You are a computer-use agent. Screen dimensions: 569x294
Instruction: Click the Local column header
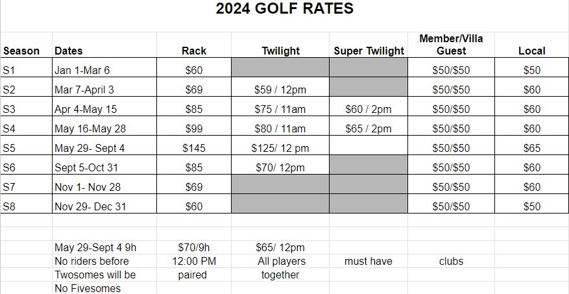[x=531, y=51]
